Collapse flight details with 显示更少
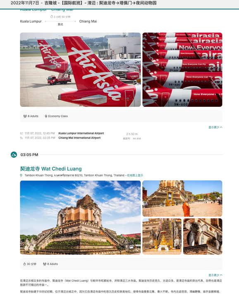Viewport: 239px width, 294px height. coord(215,127)
